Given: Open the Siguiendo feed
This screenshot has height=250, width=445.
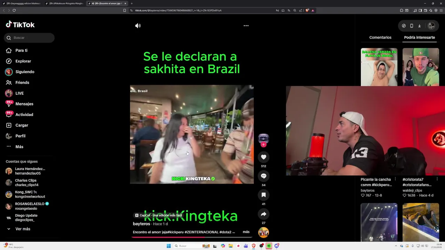Looking at the screenshot, I should [x=25, y=72].
